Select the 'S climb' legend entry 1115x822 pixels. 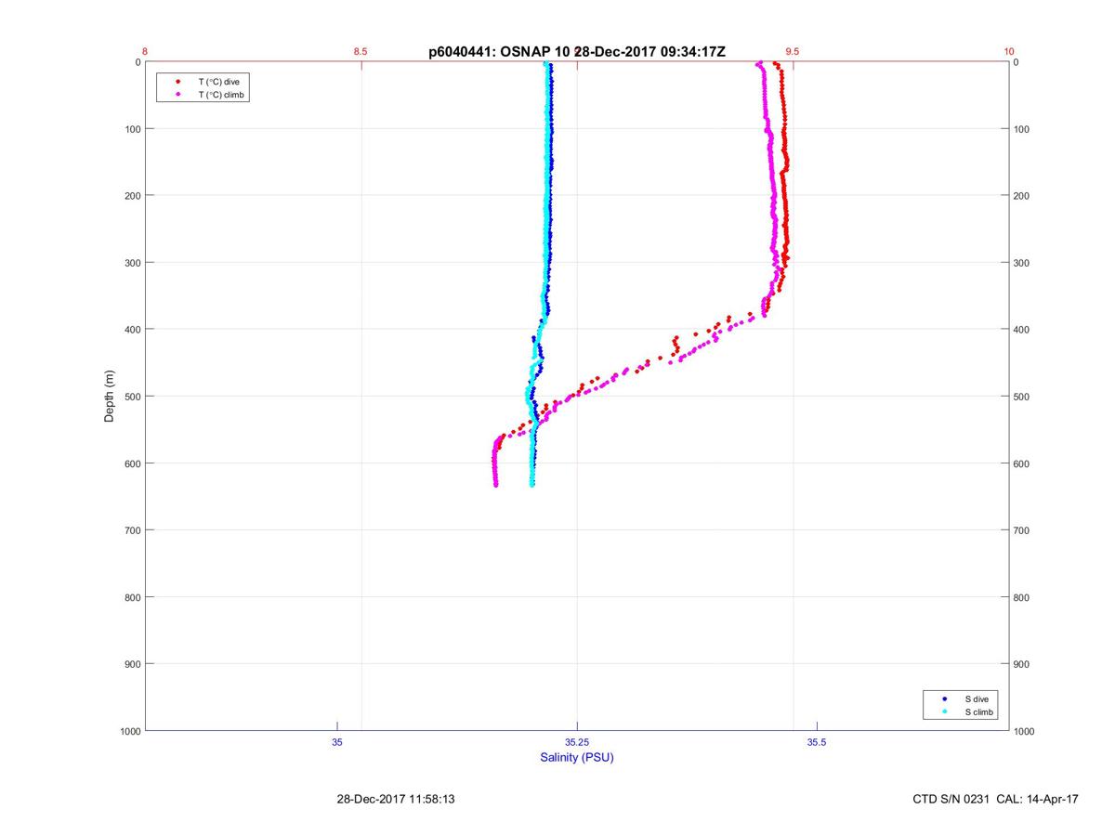pyautogui.click(x=978, y=712)
